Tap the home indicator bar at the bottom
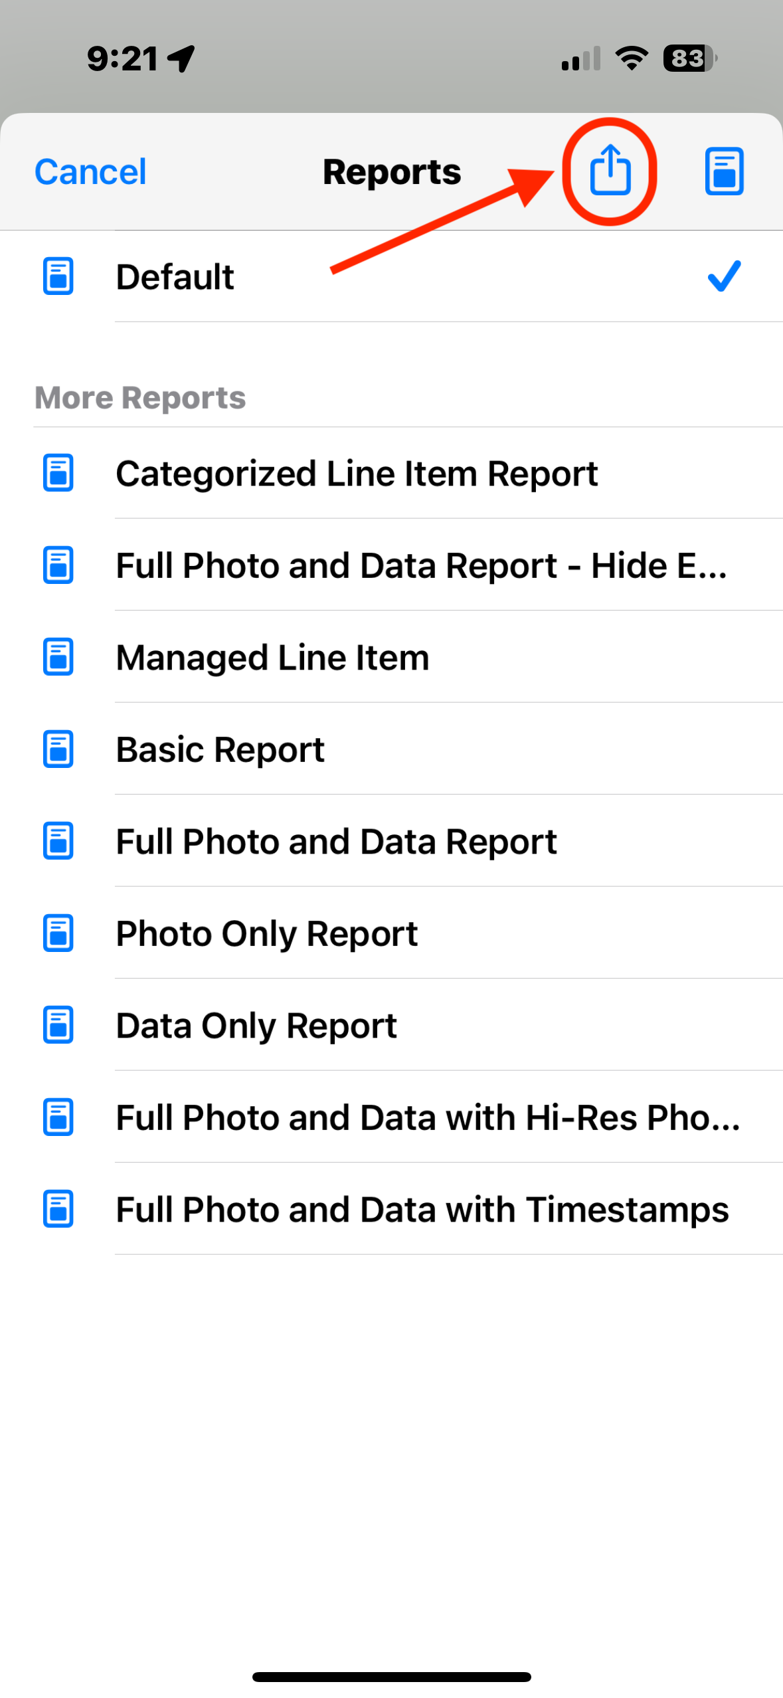The width and height of the screenshot is (783, 1698). click(x=391, y=1677)
